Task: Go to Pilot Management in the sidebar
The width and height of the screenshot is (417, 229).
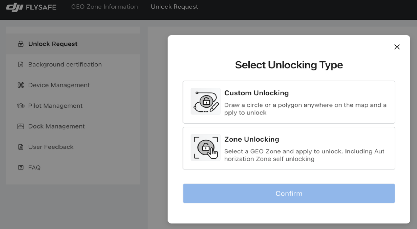Action: (55, 106)
